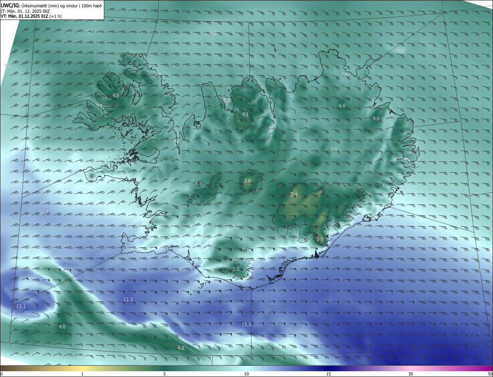Click the 3.4 value label
This screenshot has height=377, width=493.
(x=294, y=194)
